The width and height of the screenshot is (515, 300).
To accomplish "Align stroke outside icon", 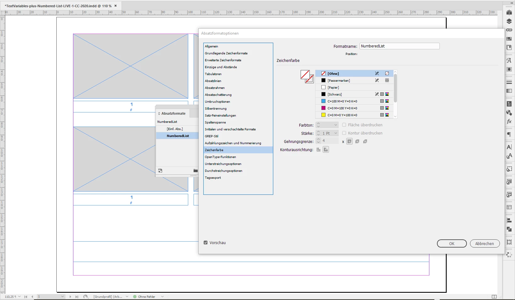I will pos(326,150).
